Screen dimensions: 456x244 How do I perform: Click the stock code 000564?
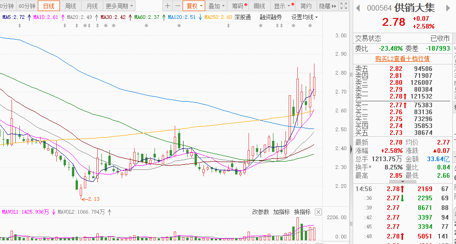[x=379, y=8]
